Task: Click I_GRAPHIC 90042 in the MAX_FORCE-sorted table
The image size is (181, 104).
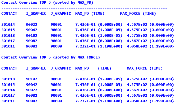Action: [x=31, y=85]
